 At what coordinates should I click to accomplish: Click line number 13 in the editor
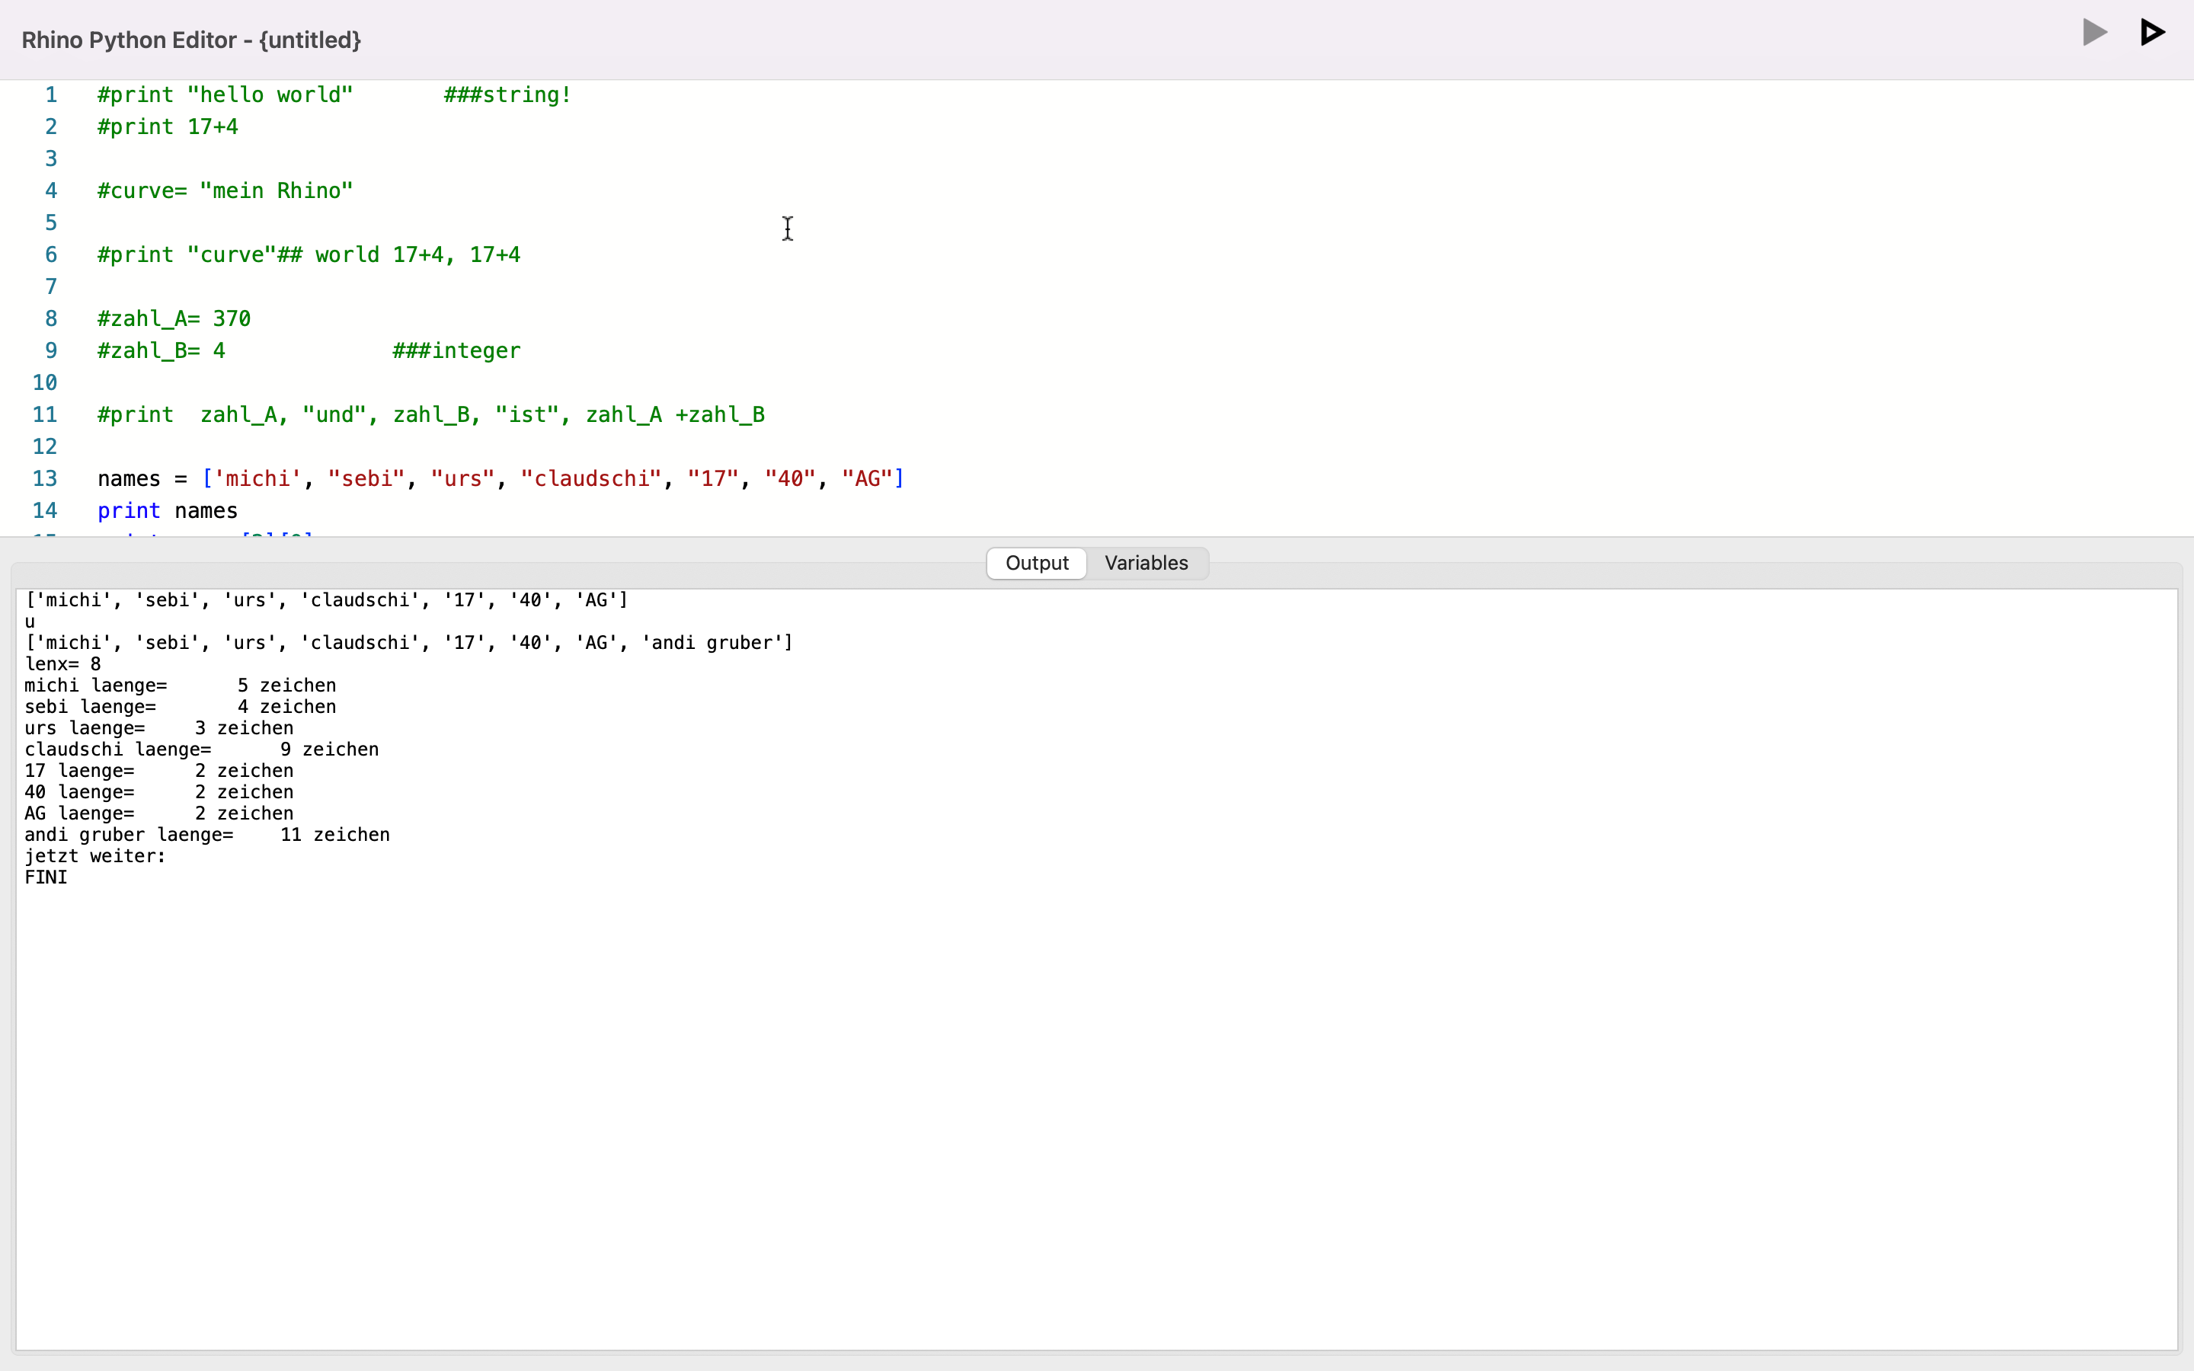tap(46, 478)
